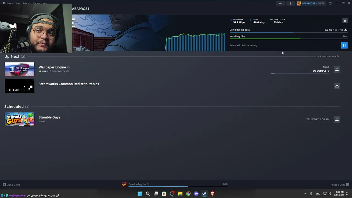352x198 pixels.
Task: Download Stumble Guys now
Action: click(337, 119)
